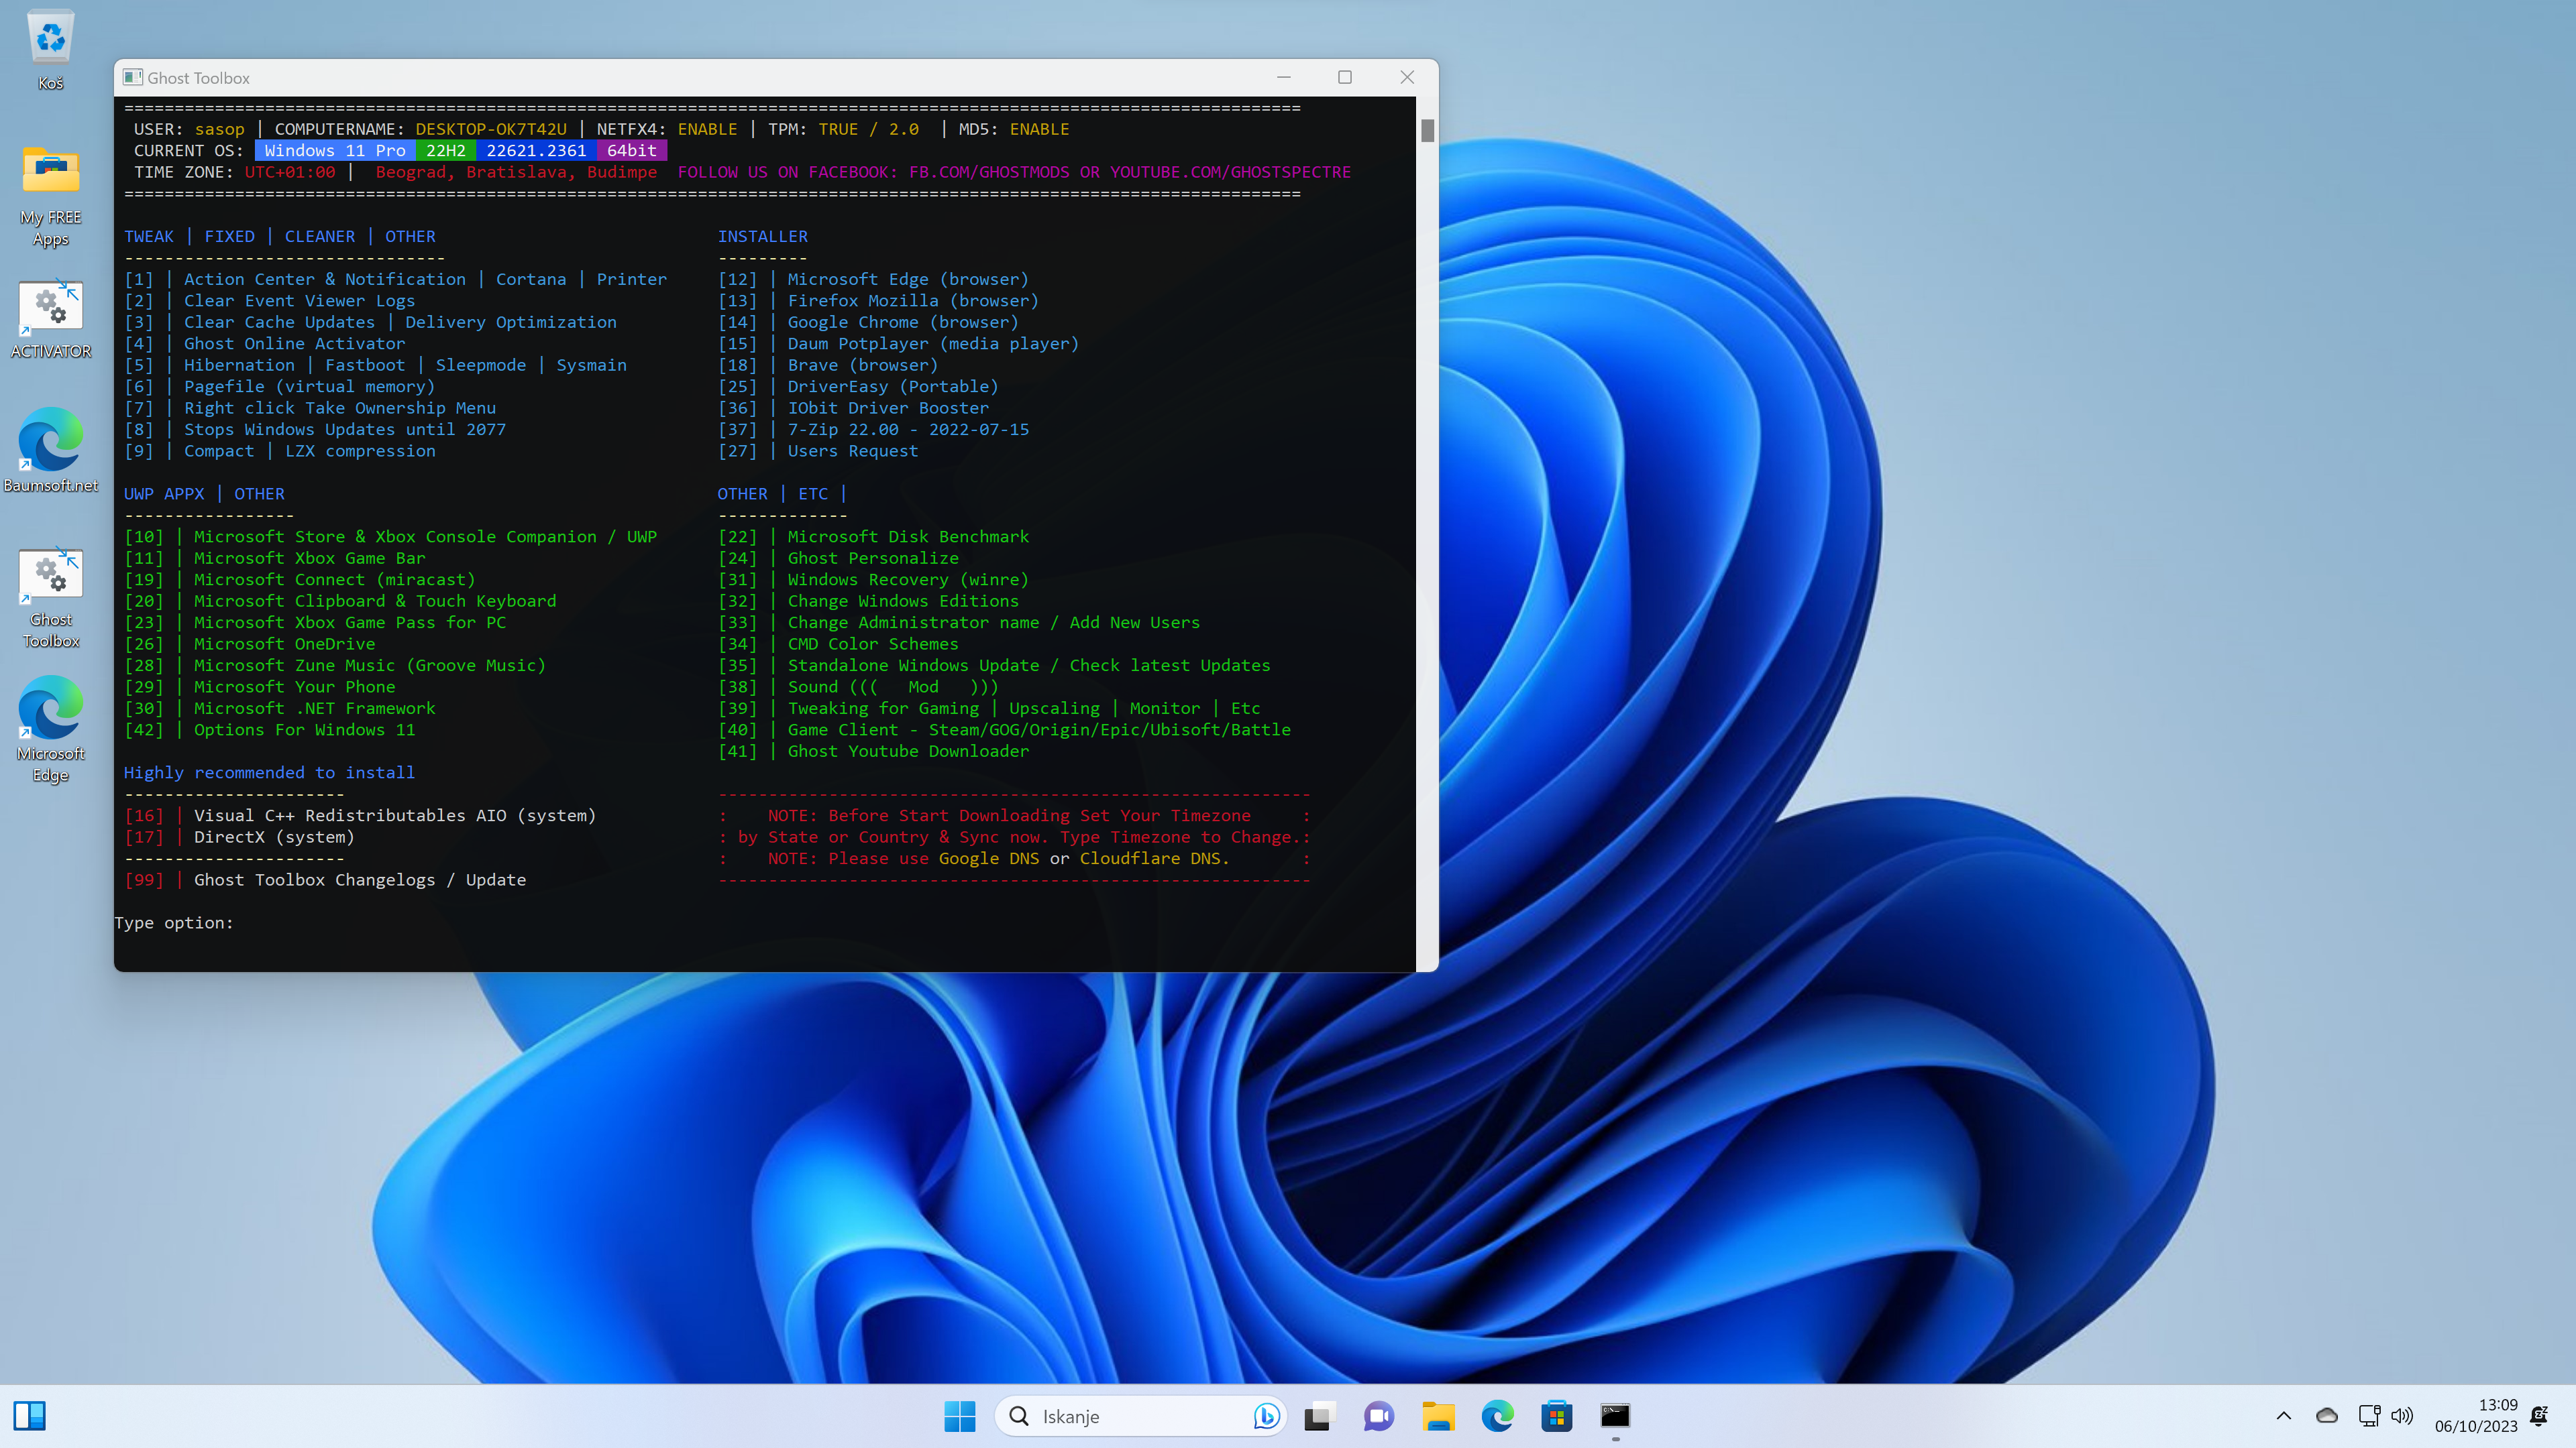This screenshot has height=1448, width=2576.
Task: Open the My FREE Apps folder icon
Action: [x=50, y=196]
